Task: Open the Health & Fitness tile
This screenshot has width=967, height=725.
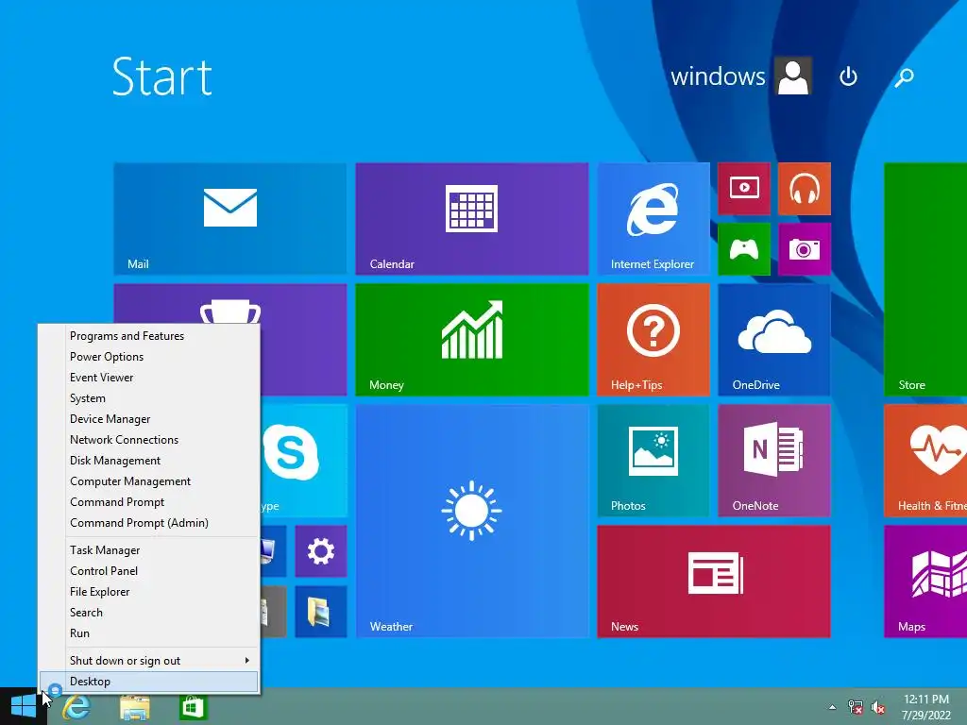Action: [925, 461]
